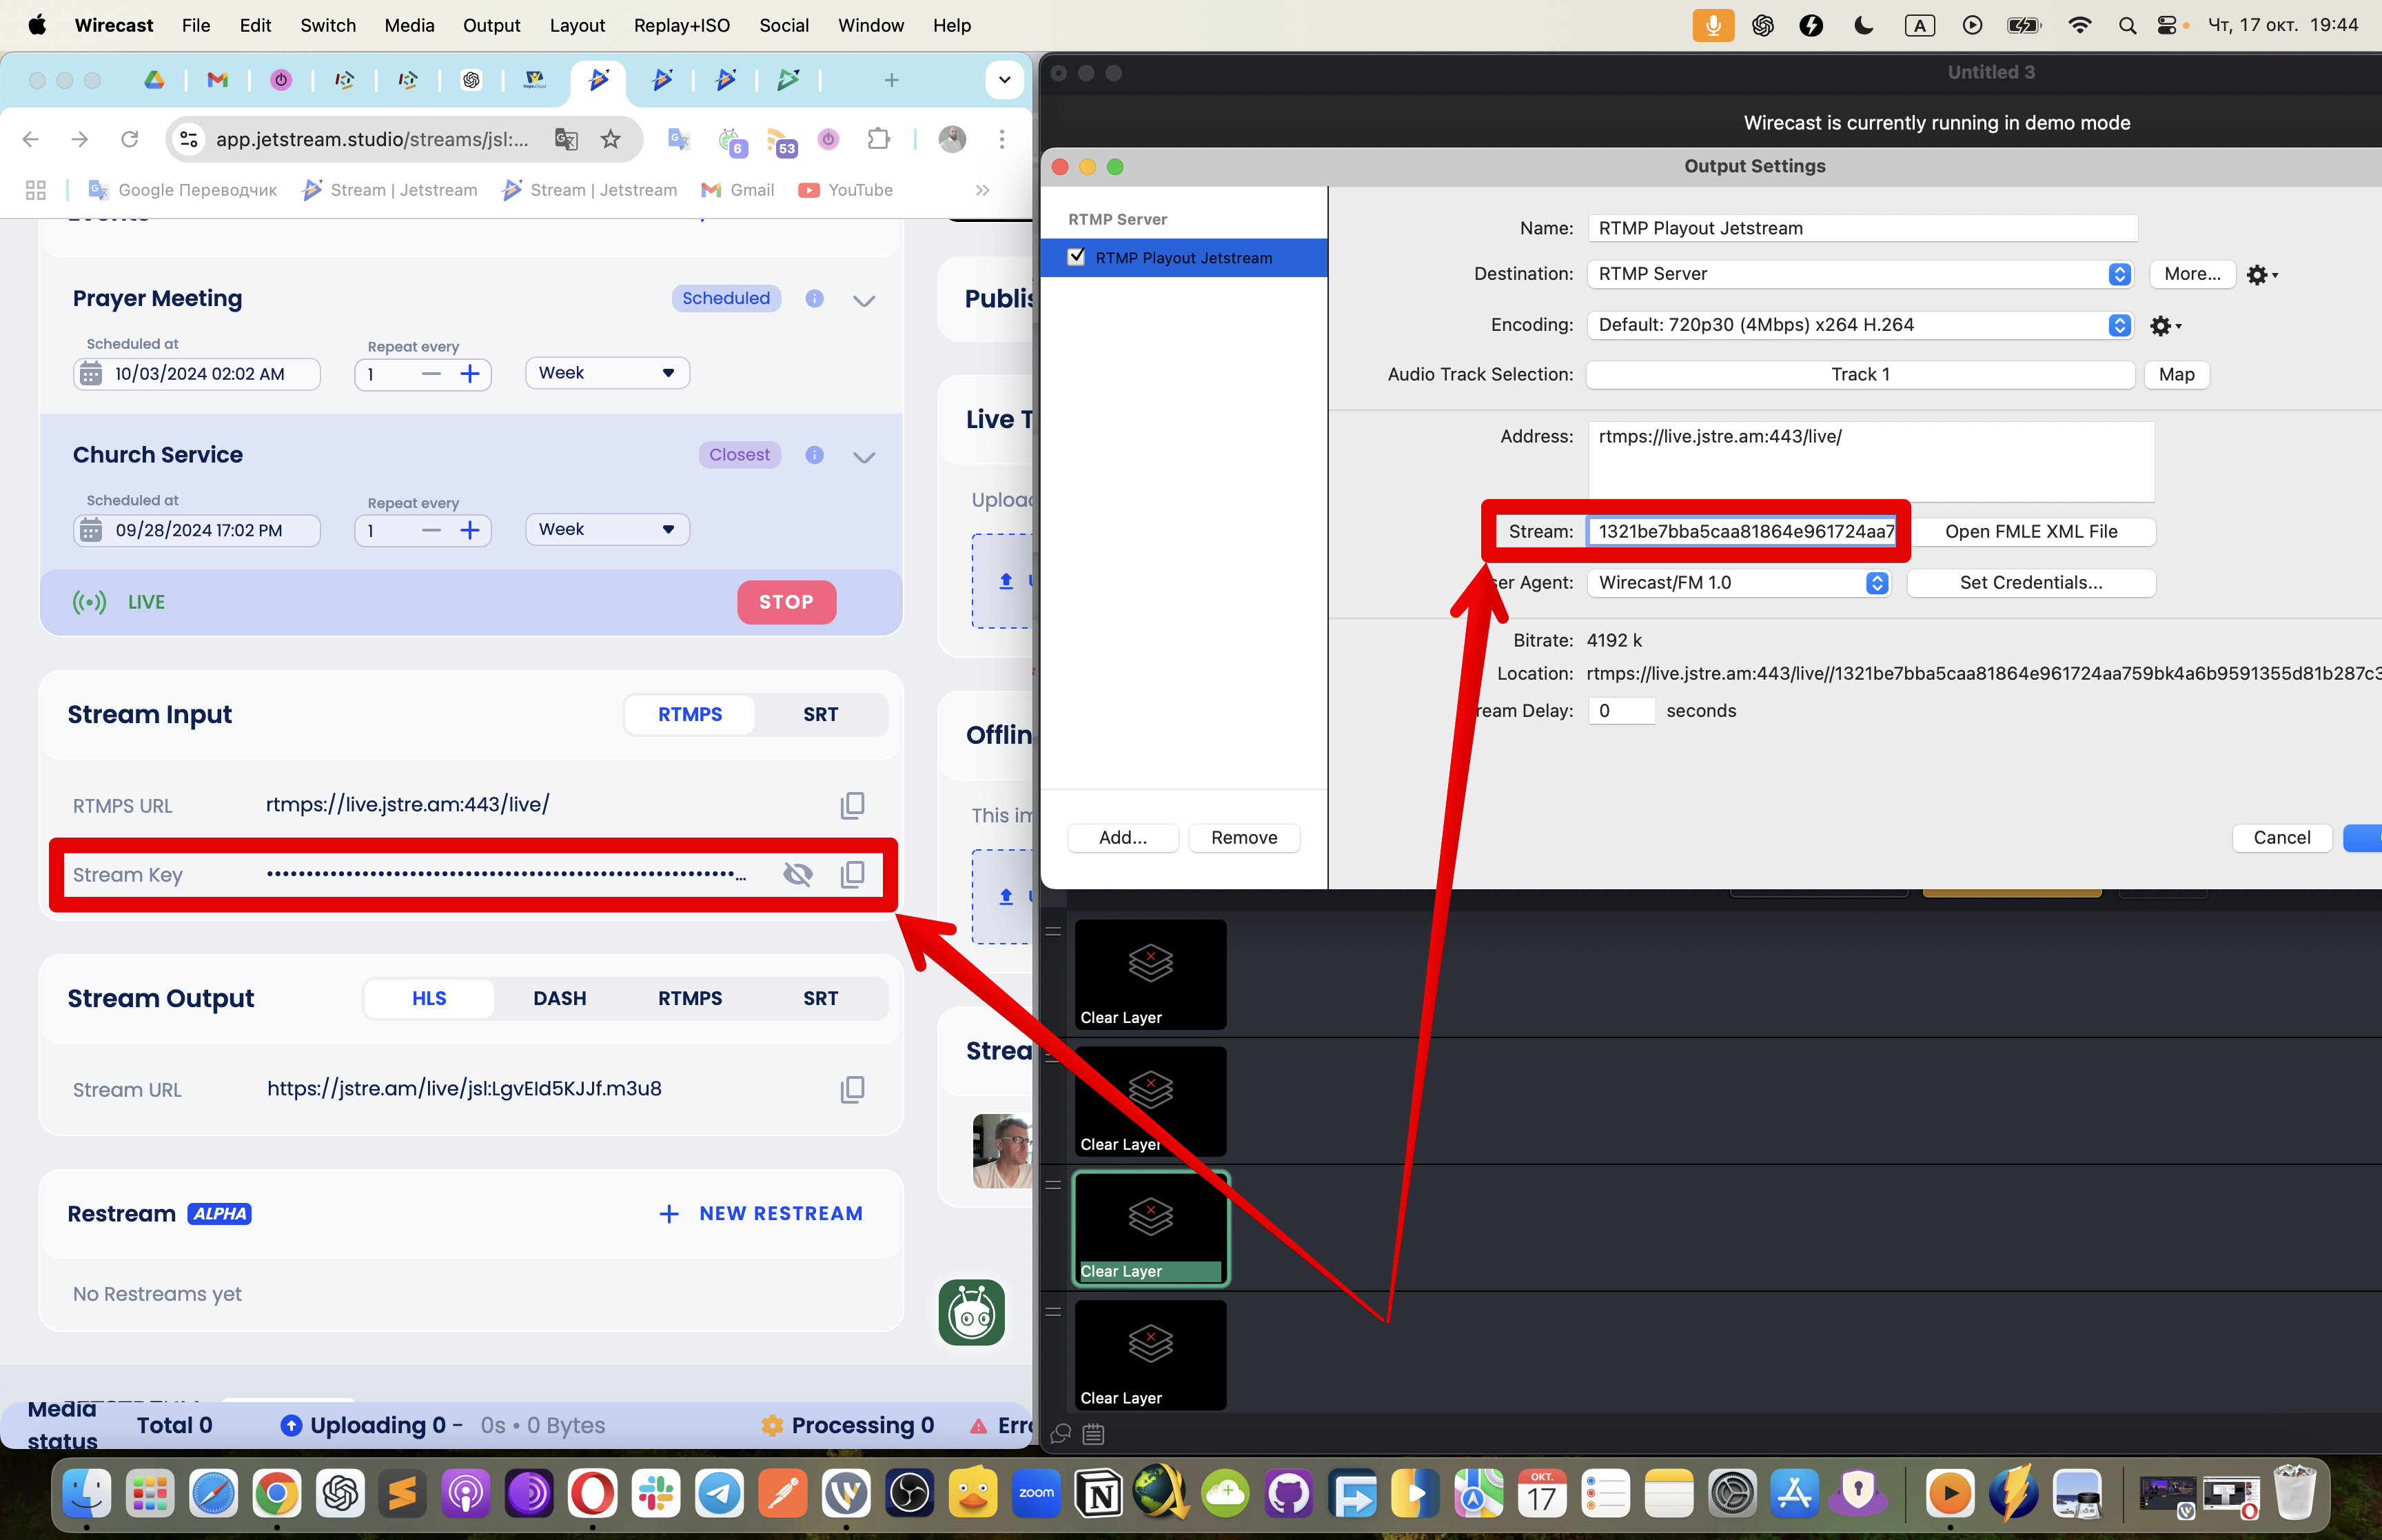This screenshot has width=2382, height=1540.
Task: Open Chrome extensions puzzle icon
Action: tap(877, 139)
